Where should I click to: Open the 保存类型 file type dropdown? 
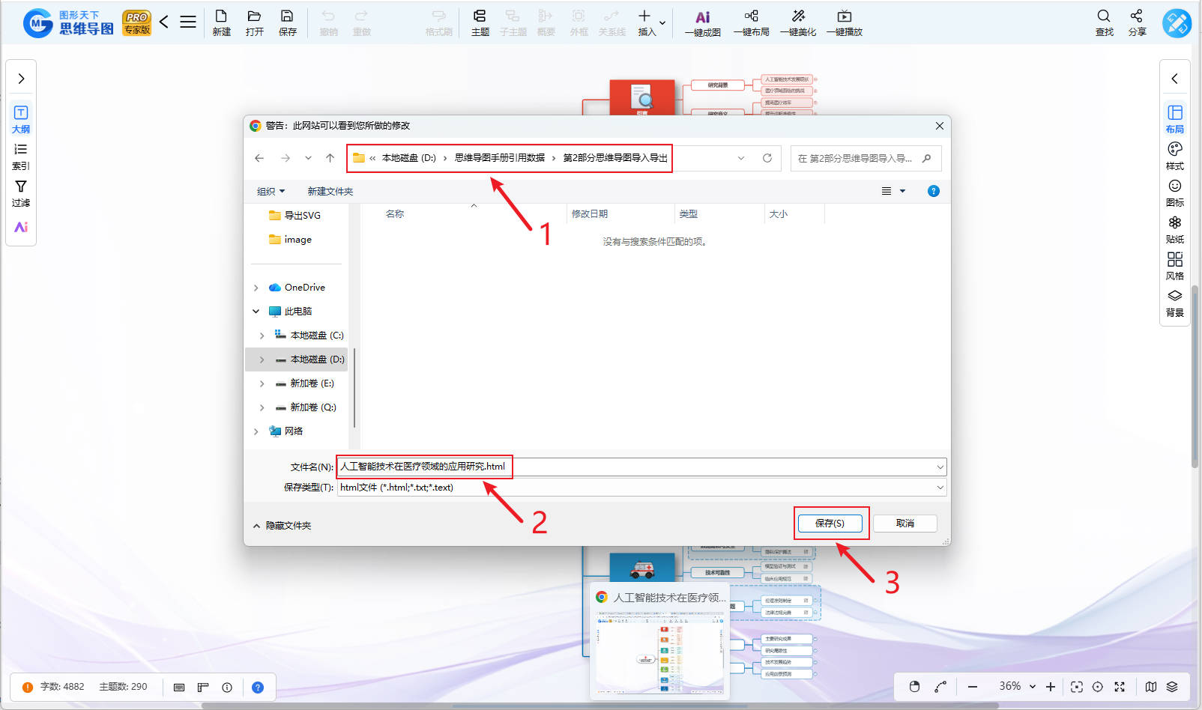point(940,488)
